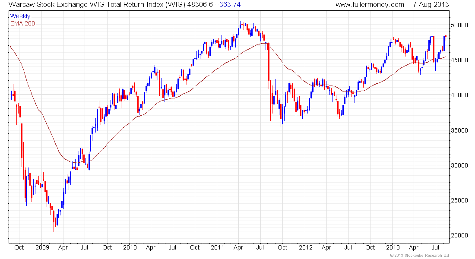Click the '2012' x-axis label
The height and width of the screenshot is (259, 475).
pyautogui.click(x=306, y=247)
